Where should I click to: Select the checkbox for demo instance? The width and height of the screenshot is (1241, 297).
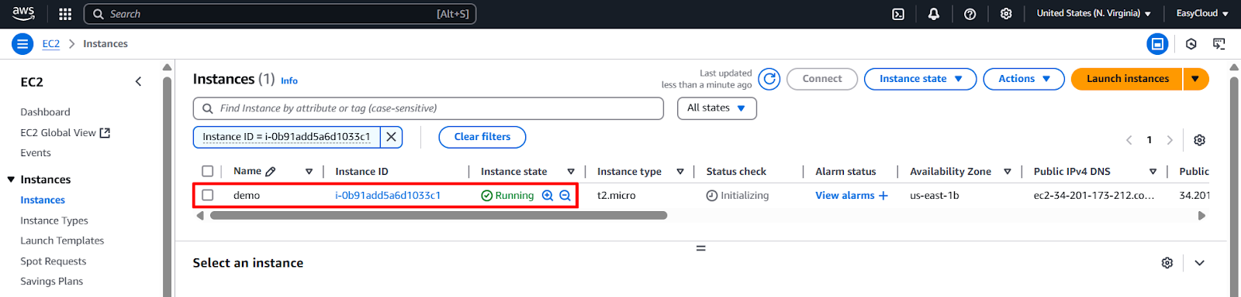coord(208,195)
